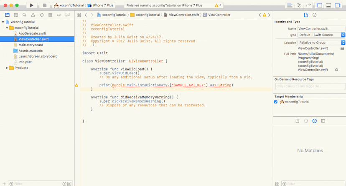Show the File inspector
The image size is (346, 186).
pyautogui.click(x=306, y=15)
